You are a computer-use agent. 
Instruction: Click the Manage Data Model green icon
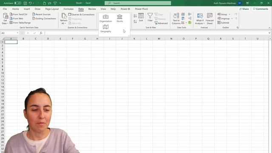(x=190, y=23)
